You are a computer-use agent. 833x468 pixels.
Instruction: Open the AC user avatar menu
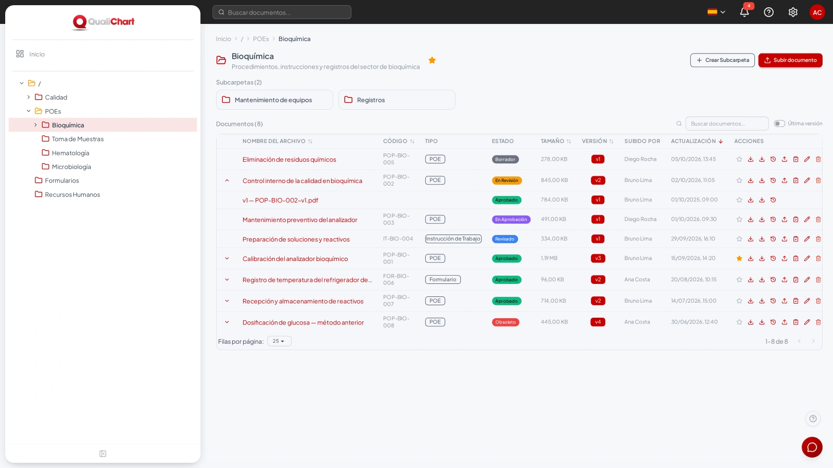click(817, 12)
